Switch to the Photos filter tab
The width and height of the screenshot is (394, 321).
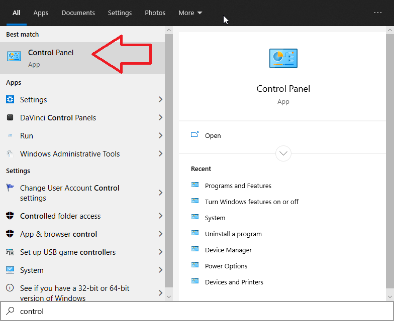coord(155,13)
